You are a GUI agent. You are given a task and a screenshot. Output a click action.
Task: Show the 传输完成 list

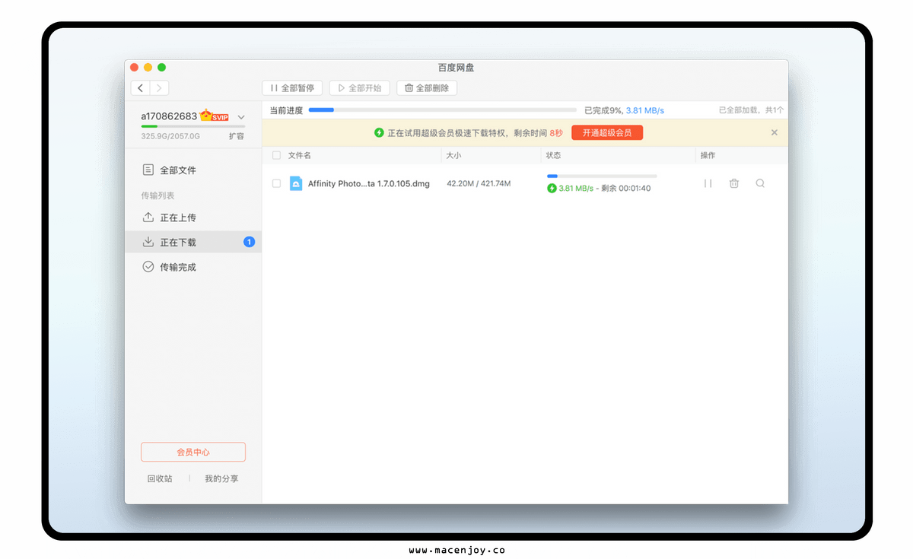193,267
